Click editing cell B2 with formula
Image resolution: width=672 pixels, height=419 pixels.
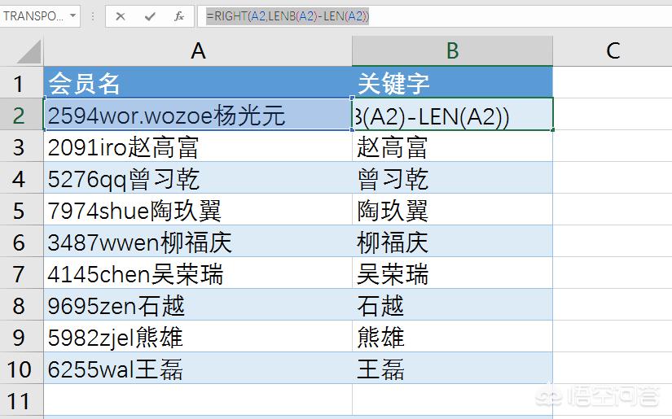(453, 114)
